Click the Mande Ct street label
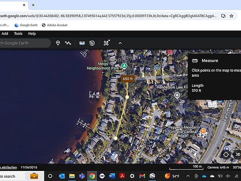Screen dimensions: 241x181 [x=142, y=149]
